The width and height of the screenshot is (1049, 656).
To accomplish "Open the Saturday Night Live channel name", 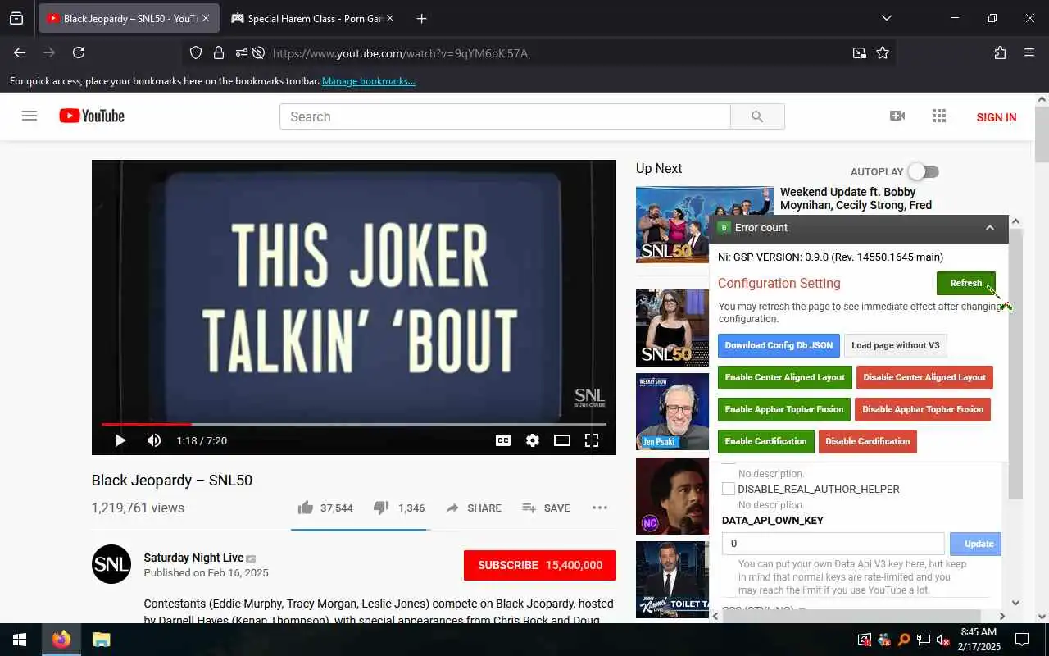I will 193,558.
